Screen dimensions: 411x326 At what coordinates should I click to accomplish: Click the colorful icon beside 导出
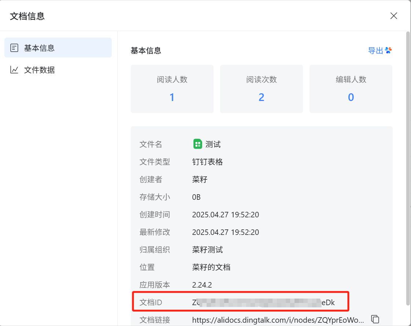click(x=389, y=50)
